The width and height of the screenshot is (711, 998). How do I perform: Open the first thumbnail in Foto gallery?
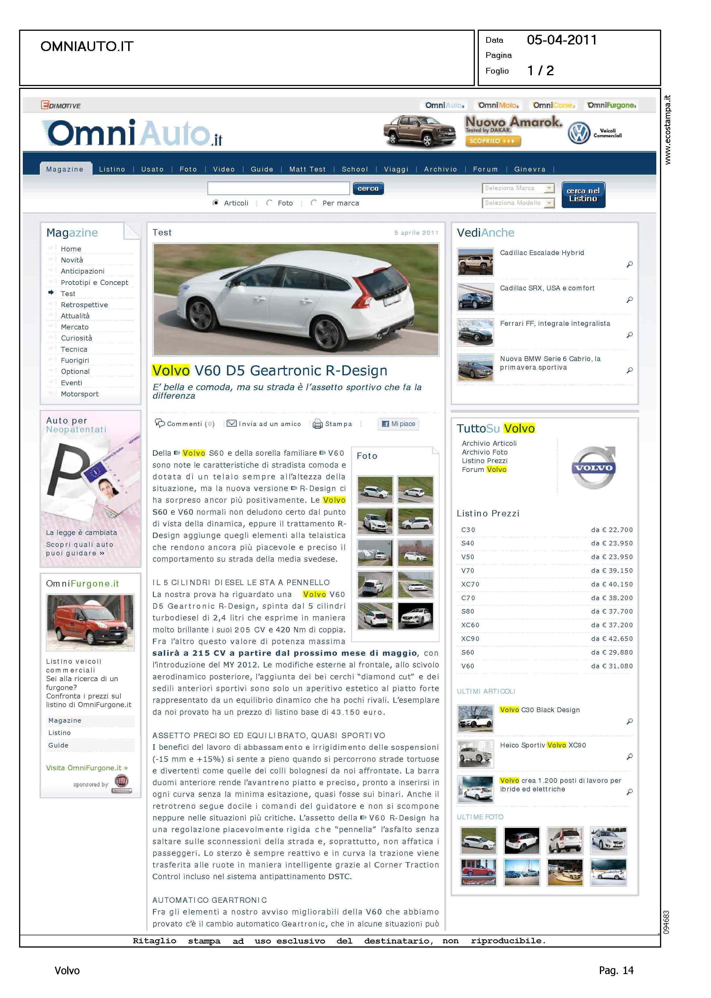coord(375,489)
